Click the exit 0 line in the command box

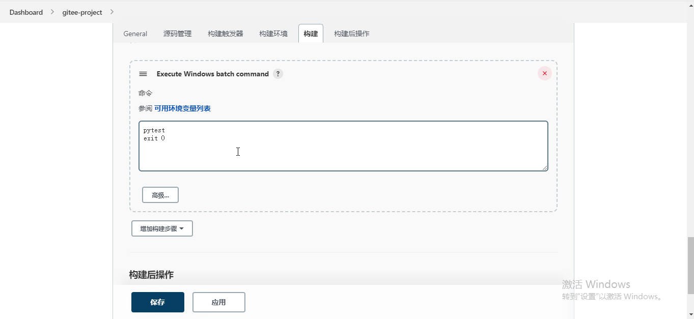[x=154, y=138]
